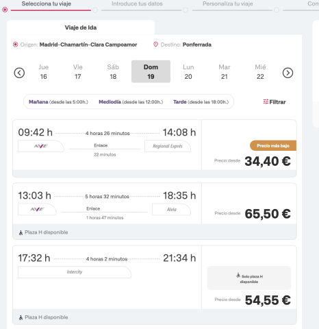
Task: Click the origin station marker icon
Action: click(x=15, y=45)
